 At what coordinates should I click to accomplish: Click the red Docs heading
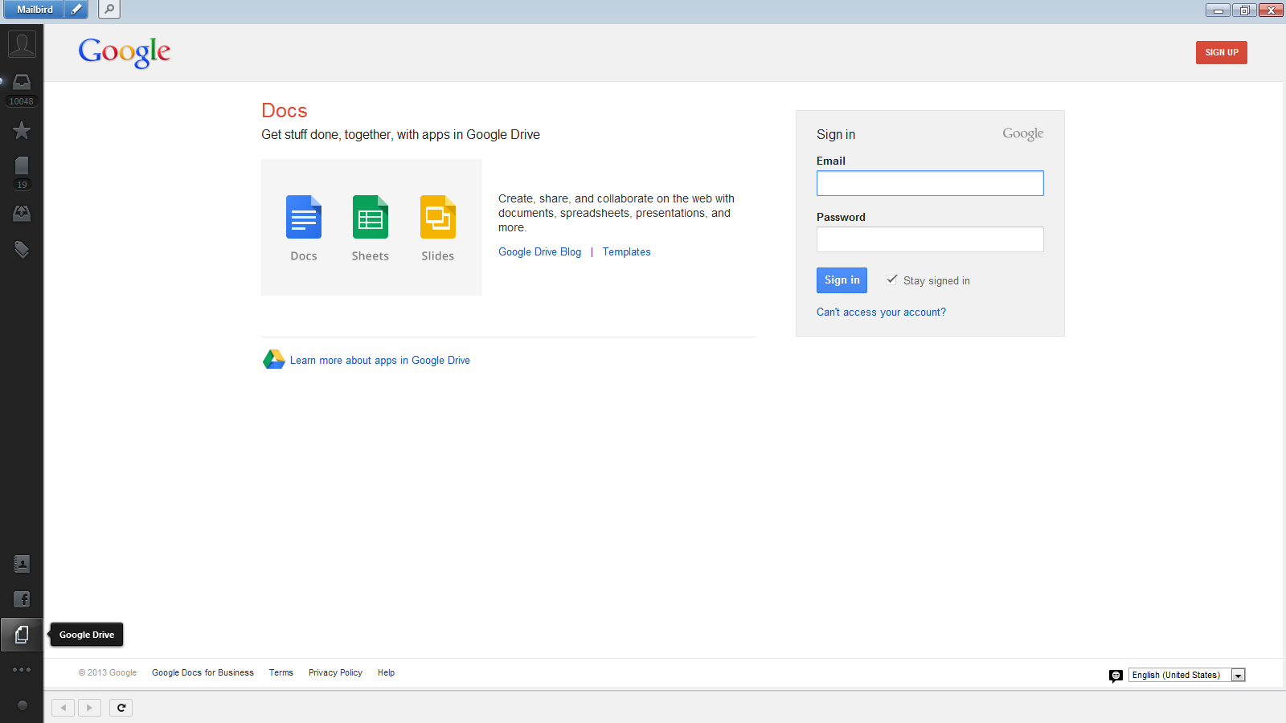click(x=285, y=111)
